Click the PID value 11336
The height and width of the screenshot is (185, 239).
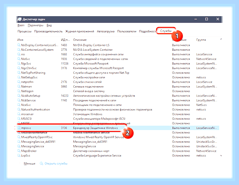(x=65, y=63)
